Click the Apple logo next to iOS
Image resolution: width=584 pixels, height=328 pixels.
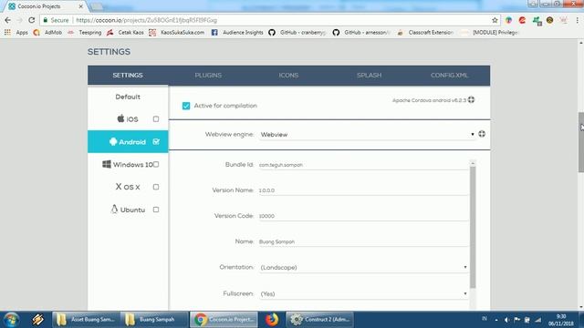coord(120,118)
